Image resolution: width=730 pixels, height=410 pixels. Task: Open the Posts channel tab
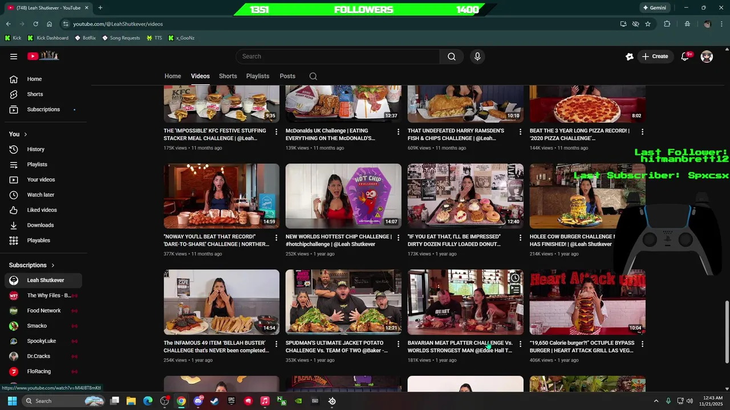point(287,76)
